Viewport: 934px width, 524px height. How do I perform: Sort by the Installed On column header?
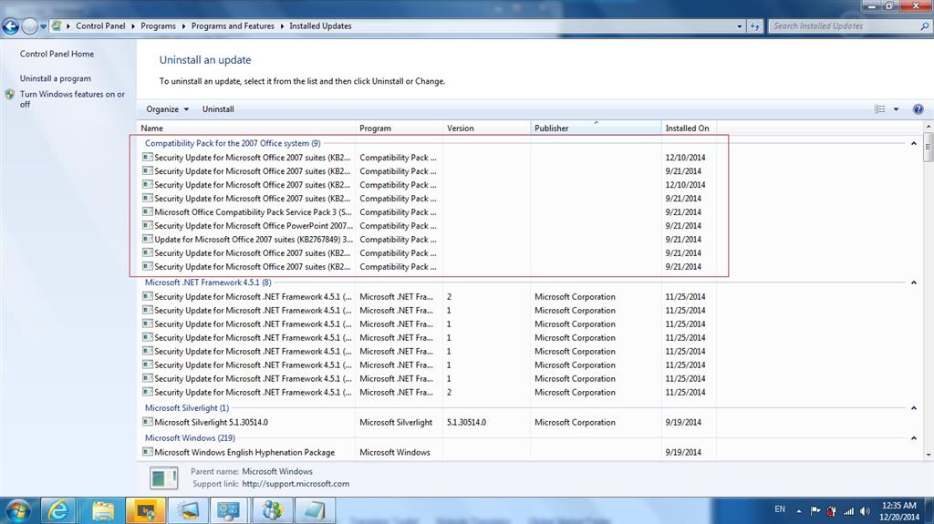689,128
